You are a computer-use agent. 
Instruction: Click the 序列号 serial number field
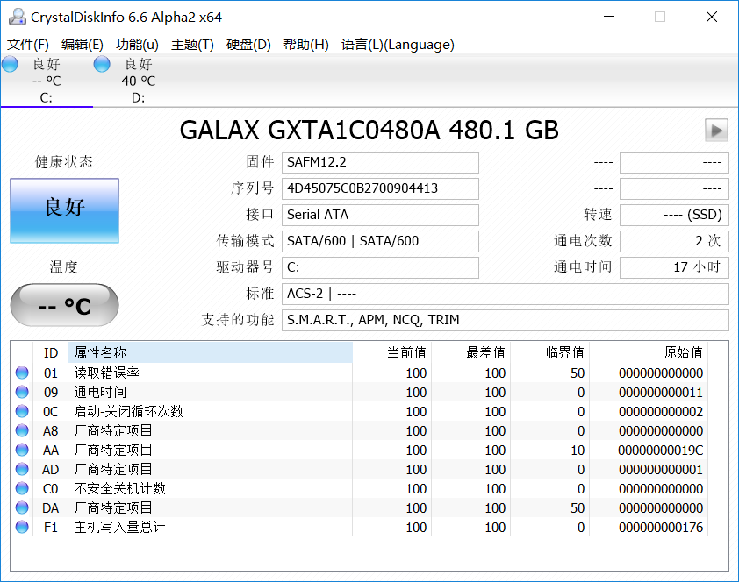[380, 188]
